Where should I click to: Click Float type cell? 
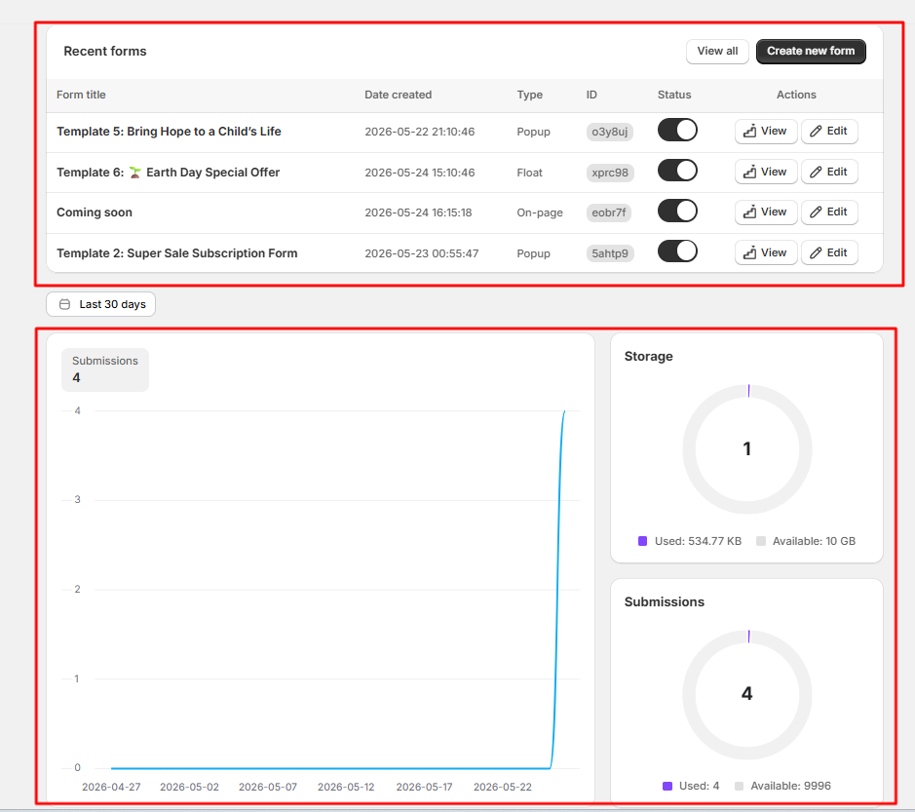(529, 173)
